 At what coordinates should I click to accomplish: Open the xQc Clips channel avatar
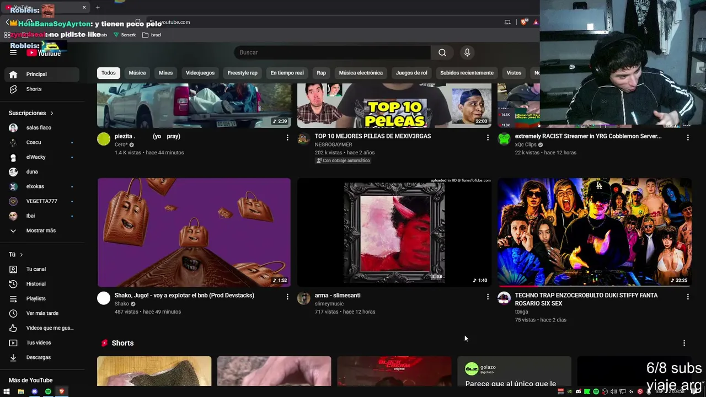504,139
